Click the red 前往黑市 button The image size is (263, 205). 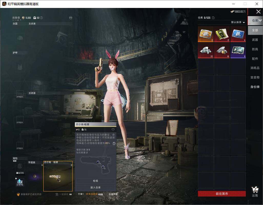[x=222, y=194]
